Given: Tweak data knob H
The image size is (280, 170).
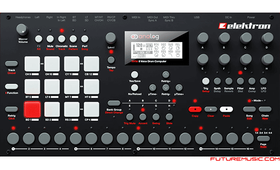Looking at the screenshot, I should [x=267, y=59].
